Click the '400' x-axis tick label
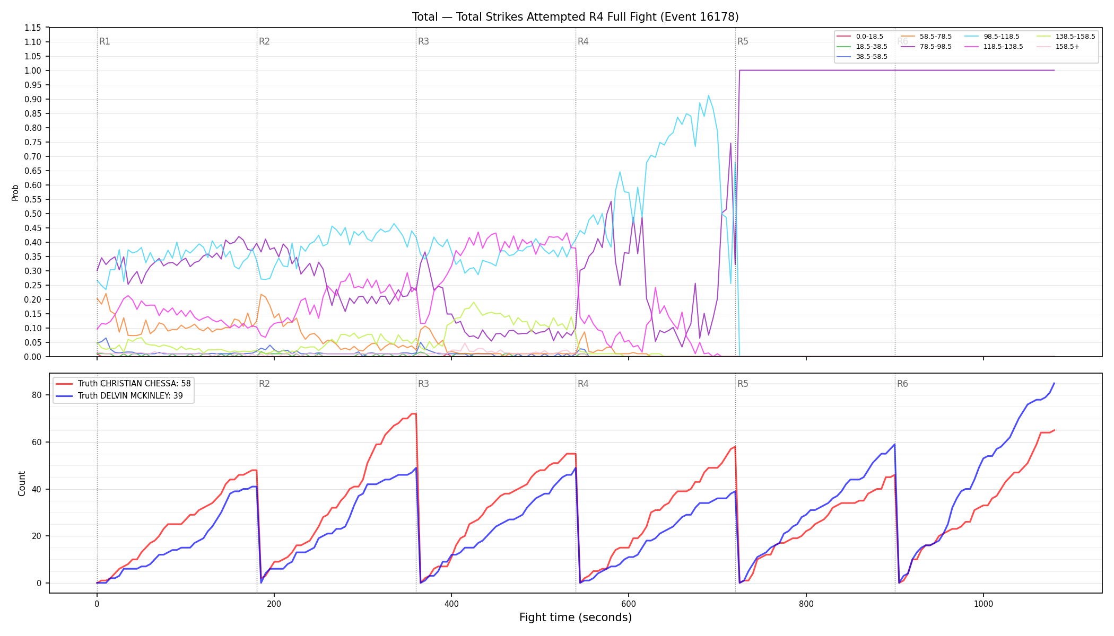The width and height of the screenshot is (1114, 636). point(451,604)
